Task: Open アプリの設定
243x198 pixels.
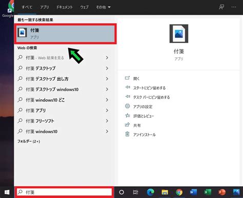Action: coord(143,107)
